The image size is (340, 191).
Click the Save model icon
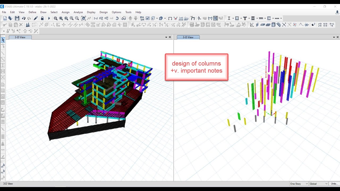click(17, 18)
